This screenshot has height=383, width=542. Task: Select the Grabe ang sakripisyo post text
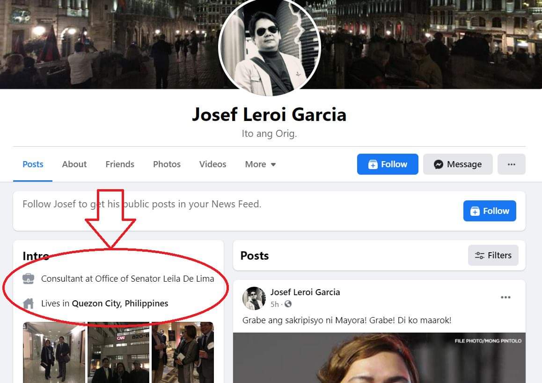click(x=347, y=320)
